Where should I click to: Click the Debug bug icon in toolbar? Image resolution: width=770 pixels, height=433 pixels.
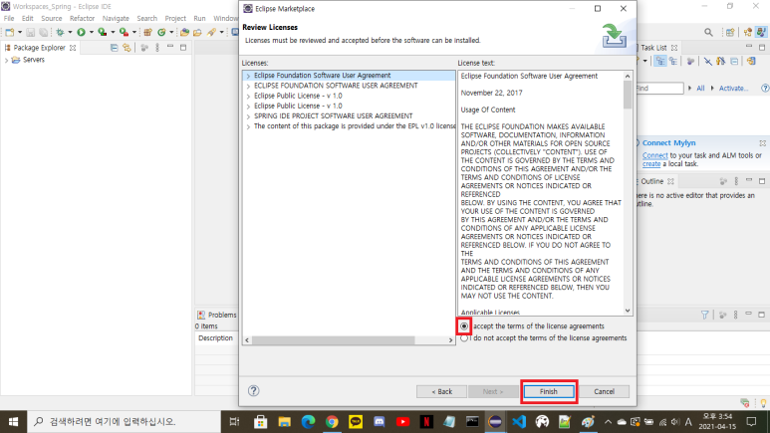coord(60,33)
